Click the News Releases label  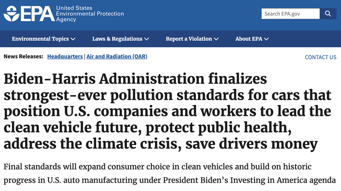point(23,56)
